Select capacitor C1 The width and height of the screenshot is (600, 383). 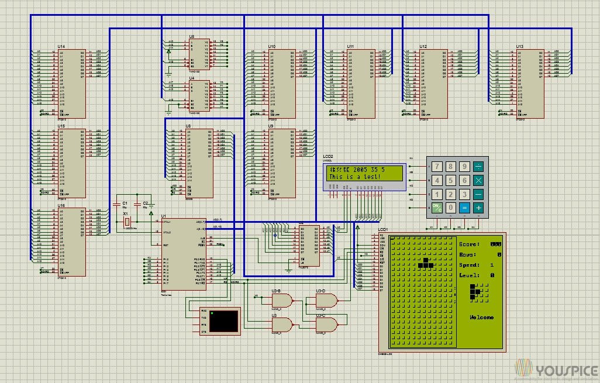(x=124, y=204)
